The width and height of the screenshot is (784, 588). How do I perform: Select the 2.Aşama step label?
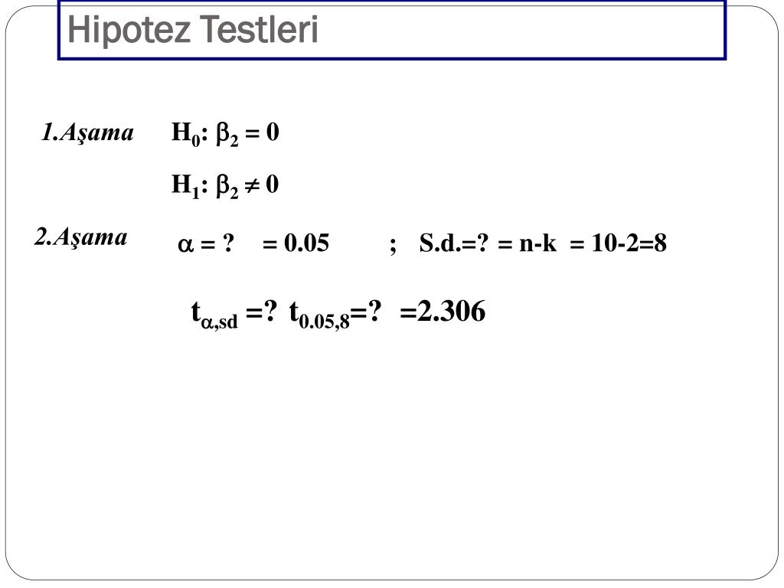coord(81,237)
